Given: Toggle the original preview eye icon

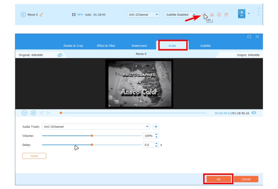Looking at the screenshot, I should (x=60, y=55).
